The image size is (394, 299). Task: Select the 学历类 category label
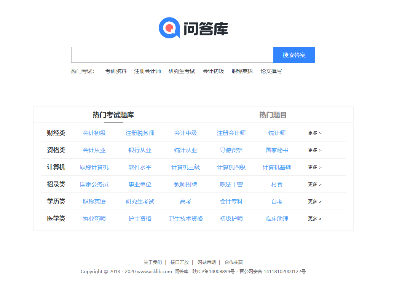coord(56,202)
